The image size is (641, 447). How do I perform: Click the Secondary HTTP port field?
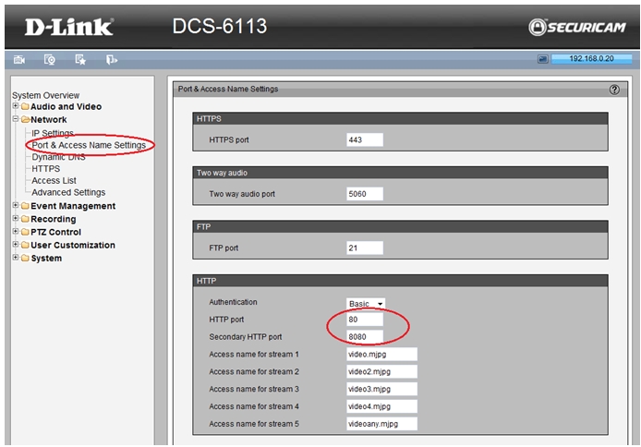(364, 336)
